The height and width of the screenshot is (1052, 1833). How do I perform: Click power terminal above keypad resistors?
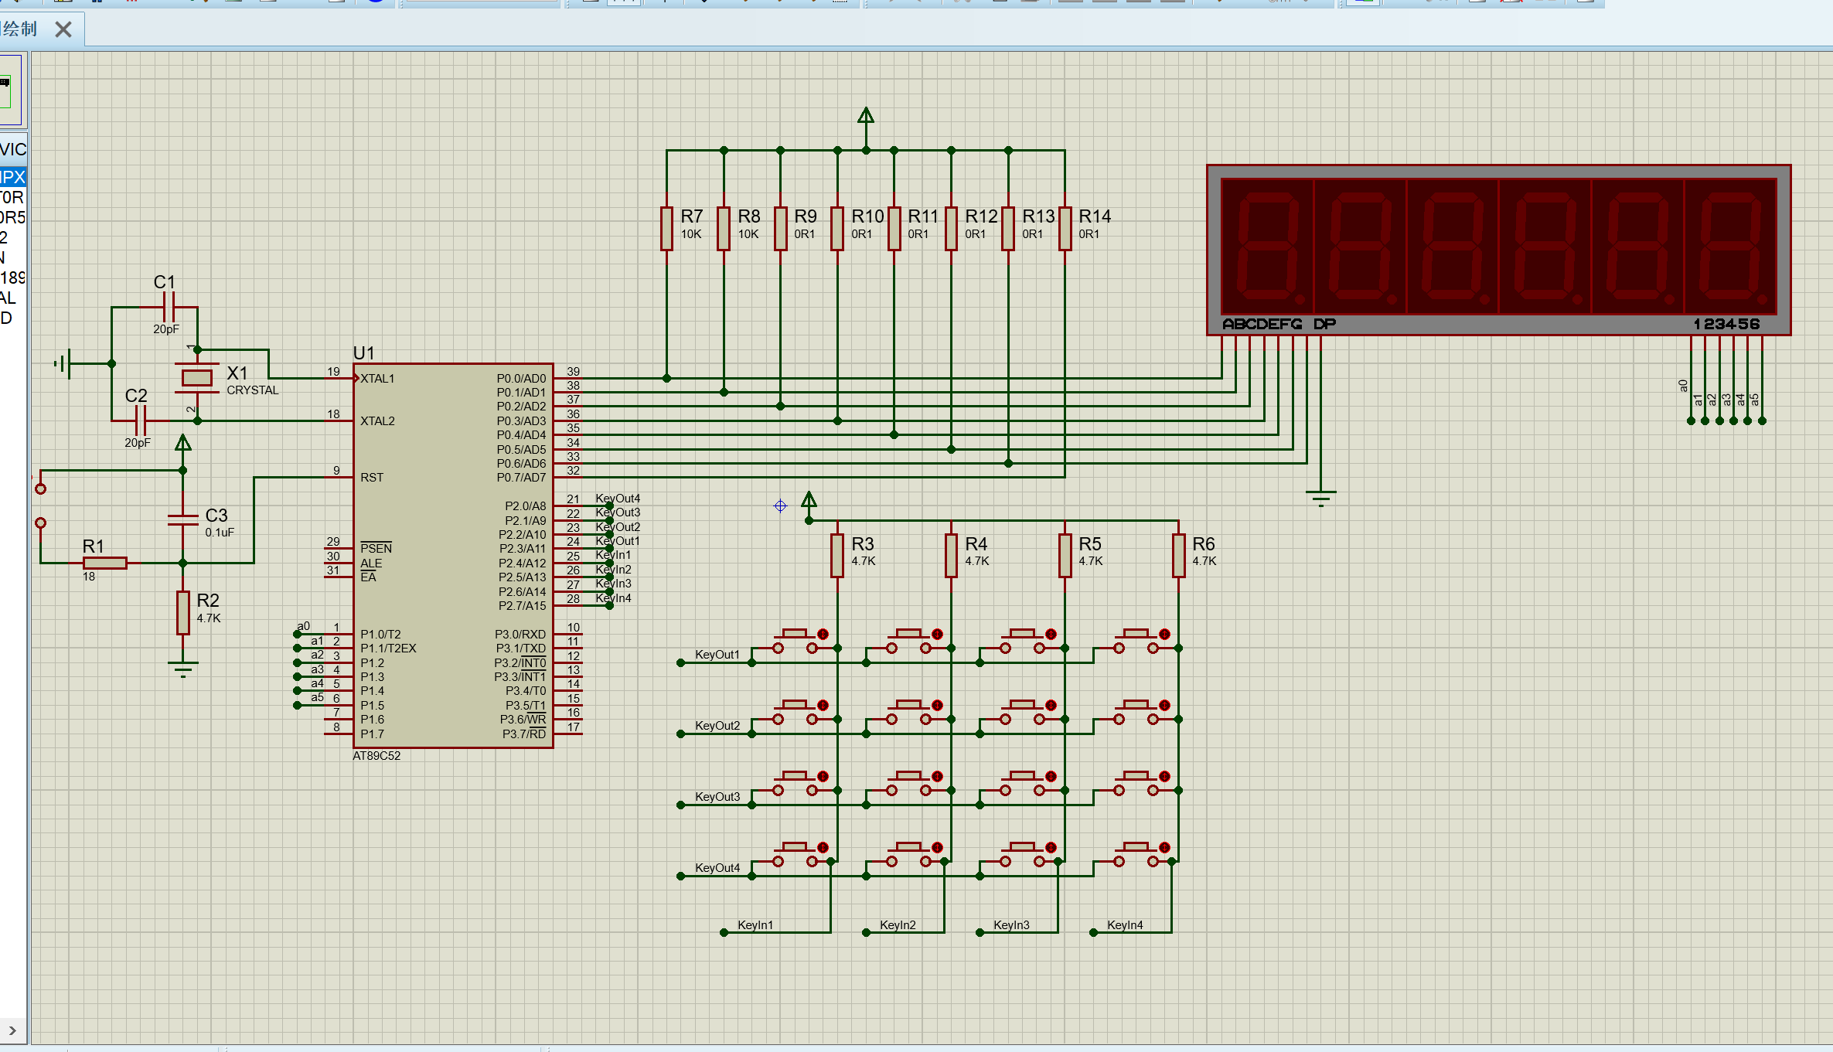(809, 501)
